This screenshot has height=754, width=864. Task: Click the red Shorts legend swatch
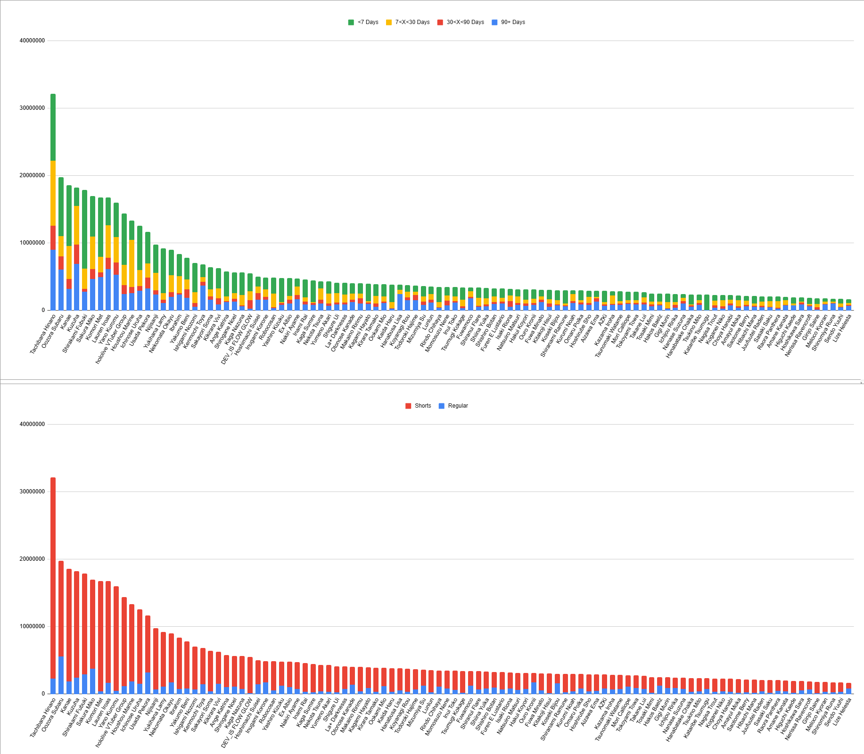pos(408,406)
